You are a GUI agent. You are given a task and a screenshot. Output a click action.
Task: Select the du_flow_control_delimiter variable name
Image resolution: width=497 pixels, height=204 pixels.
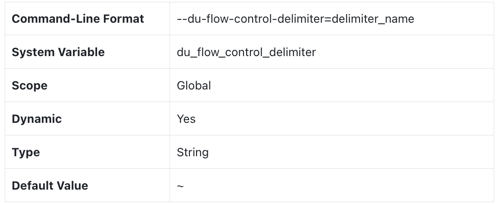246,52
